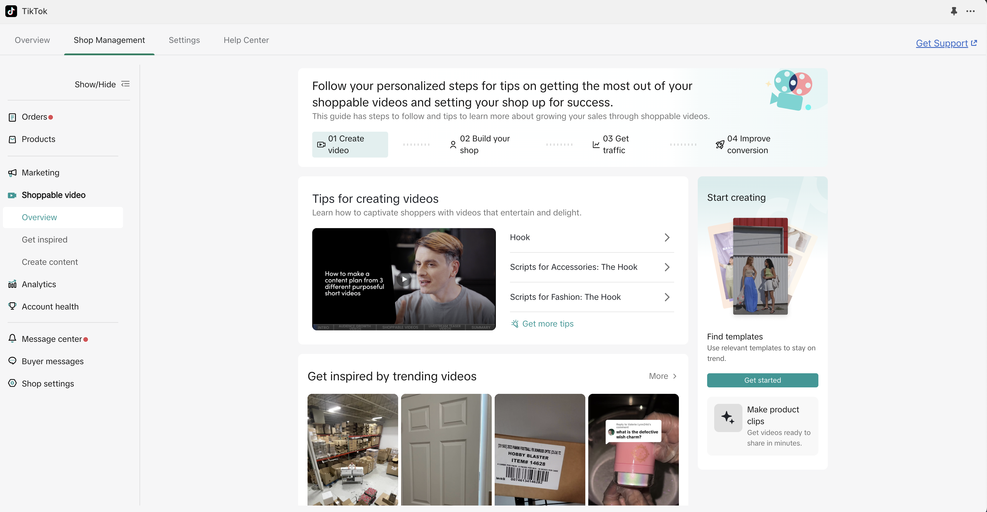Click the Analytics chart icon
Screen dimensions: 987x512
click(x=12, y=284)
